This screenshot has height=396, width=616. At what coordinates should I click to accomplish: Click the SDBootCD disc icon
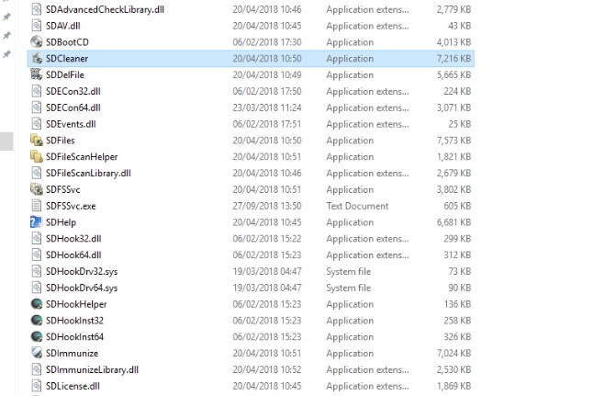(x=37, y=41)
